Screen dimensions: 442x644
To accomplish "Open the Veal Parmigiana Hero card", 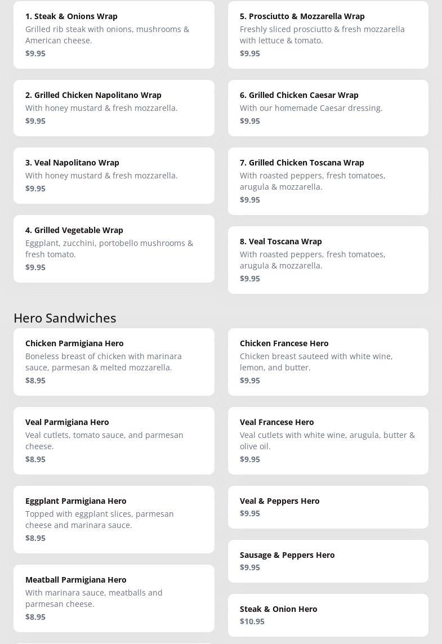I will click(114, 440).
